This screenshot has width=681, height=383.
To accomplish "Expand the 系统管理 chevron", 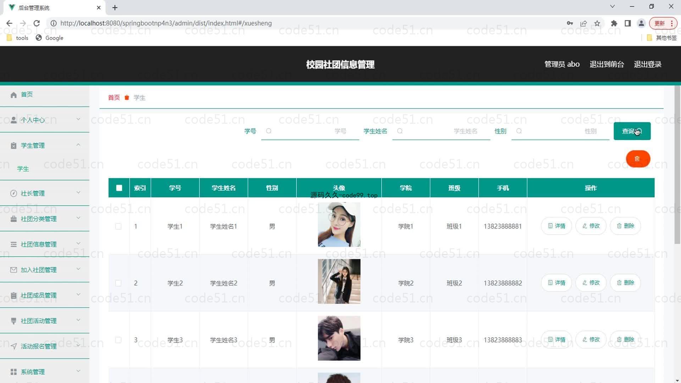I will 78,371.
